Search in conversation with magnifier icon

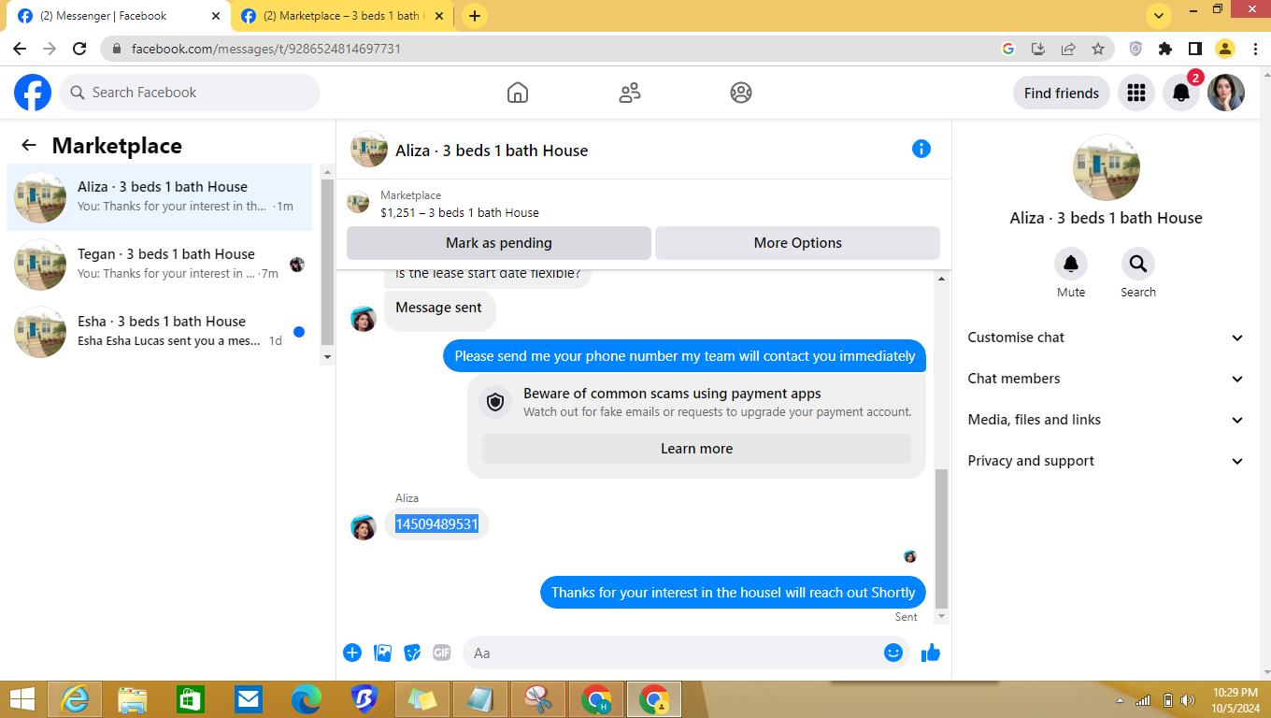[x=1138, y=264]
